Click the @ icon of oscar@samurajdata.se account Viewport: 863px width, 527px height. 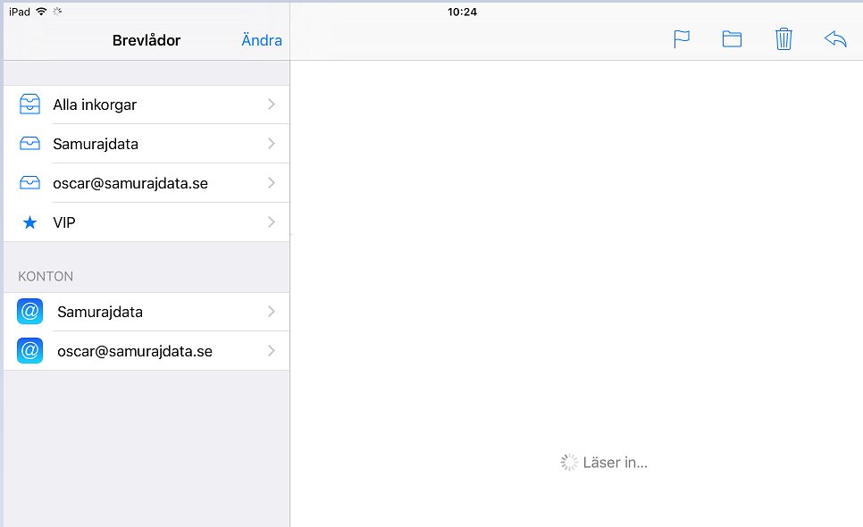tap(29, 350)
